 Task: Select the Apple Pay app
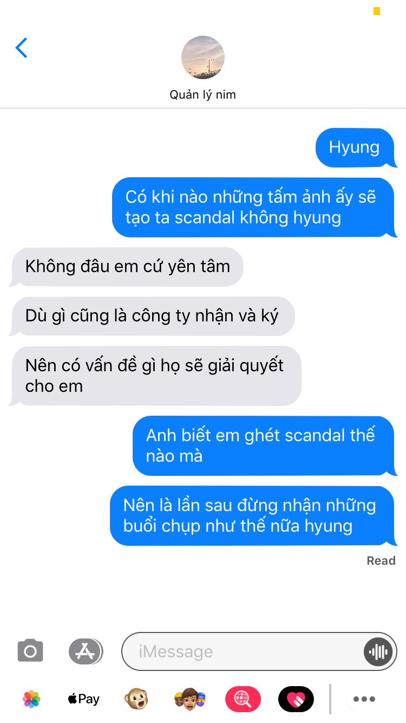84,699
